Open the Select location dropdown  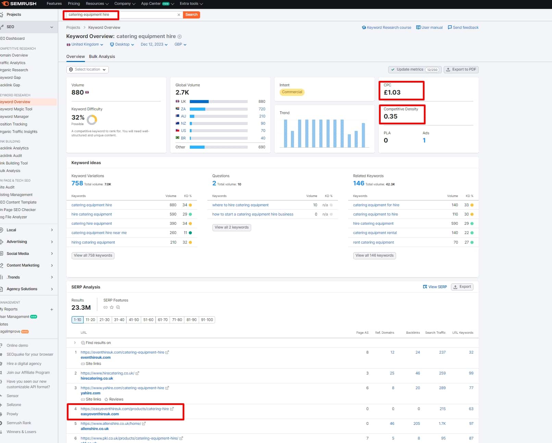click(x=87, y=70)
